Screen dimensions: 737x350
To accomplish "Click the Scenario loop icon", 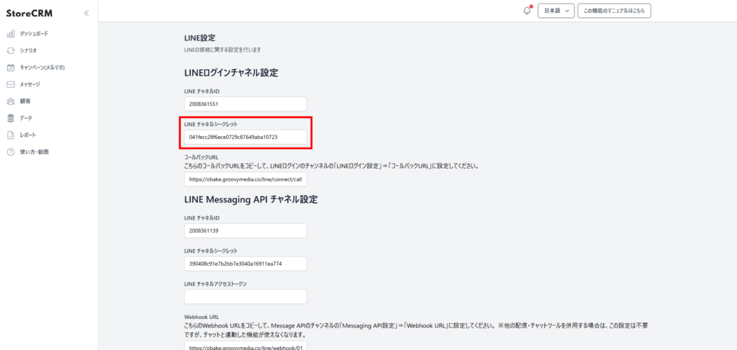I will click(x=11, y=50).
